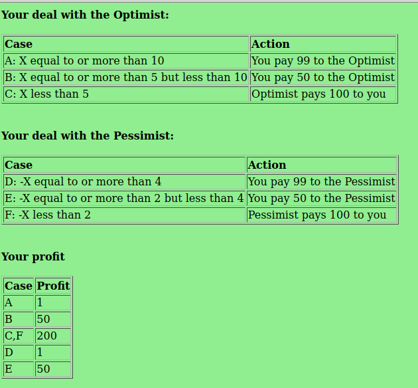Select cell 'A: X equal to or more than 10'
The image size is (418, 388).
click(126, 61)
